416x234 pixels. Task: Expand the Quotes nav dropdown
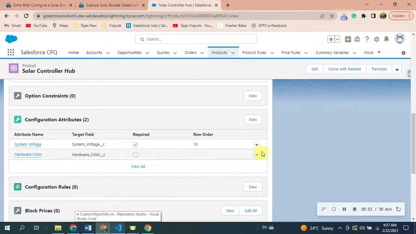(x=175, y=53)
